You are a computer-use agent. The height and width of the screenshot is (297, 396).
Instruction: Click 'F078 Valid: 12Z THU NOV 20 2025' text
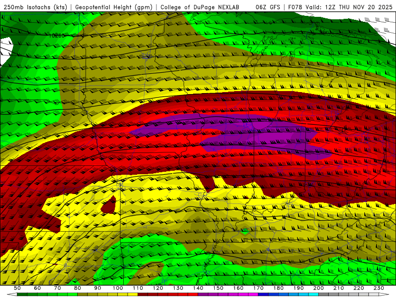pyautogui.click(x=341, y=7)
